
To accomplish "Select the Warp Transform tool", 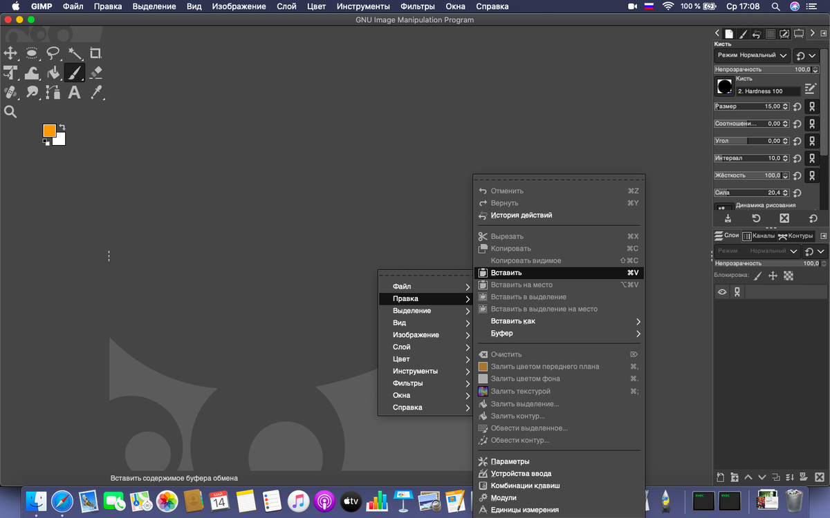I will pyautogui.click(x=32, y=73).
